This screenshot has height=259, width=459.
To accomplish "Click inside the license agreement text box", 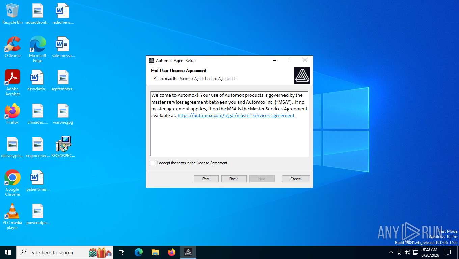I will [230, 124].
